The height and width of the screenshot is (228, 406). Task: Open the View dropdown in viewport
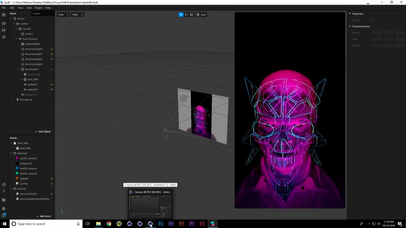(63, 15)
